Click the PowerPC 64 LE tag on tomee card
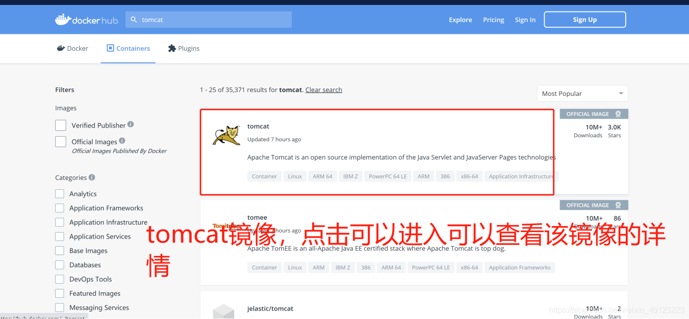The width and height of the screenshot is (689, 319). click(431, 267)
